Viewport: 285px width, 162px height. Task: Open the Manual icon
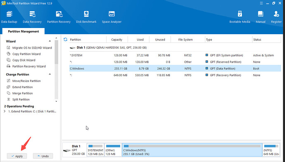coord(261,17)
